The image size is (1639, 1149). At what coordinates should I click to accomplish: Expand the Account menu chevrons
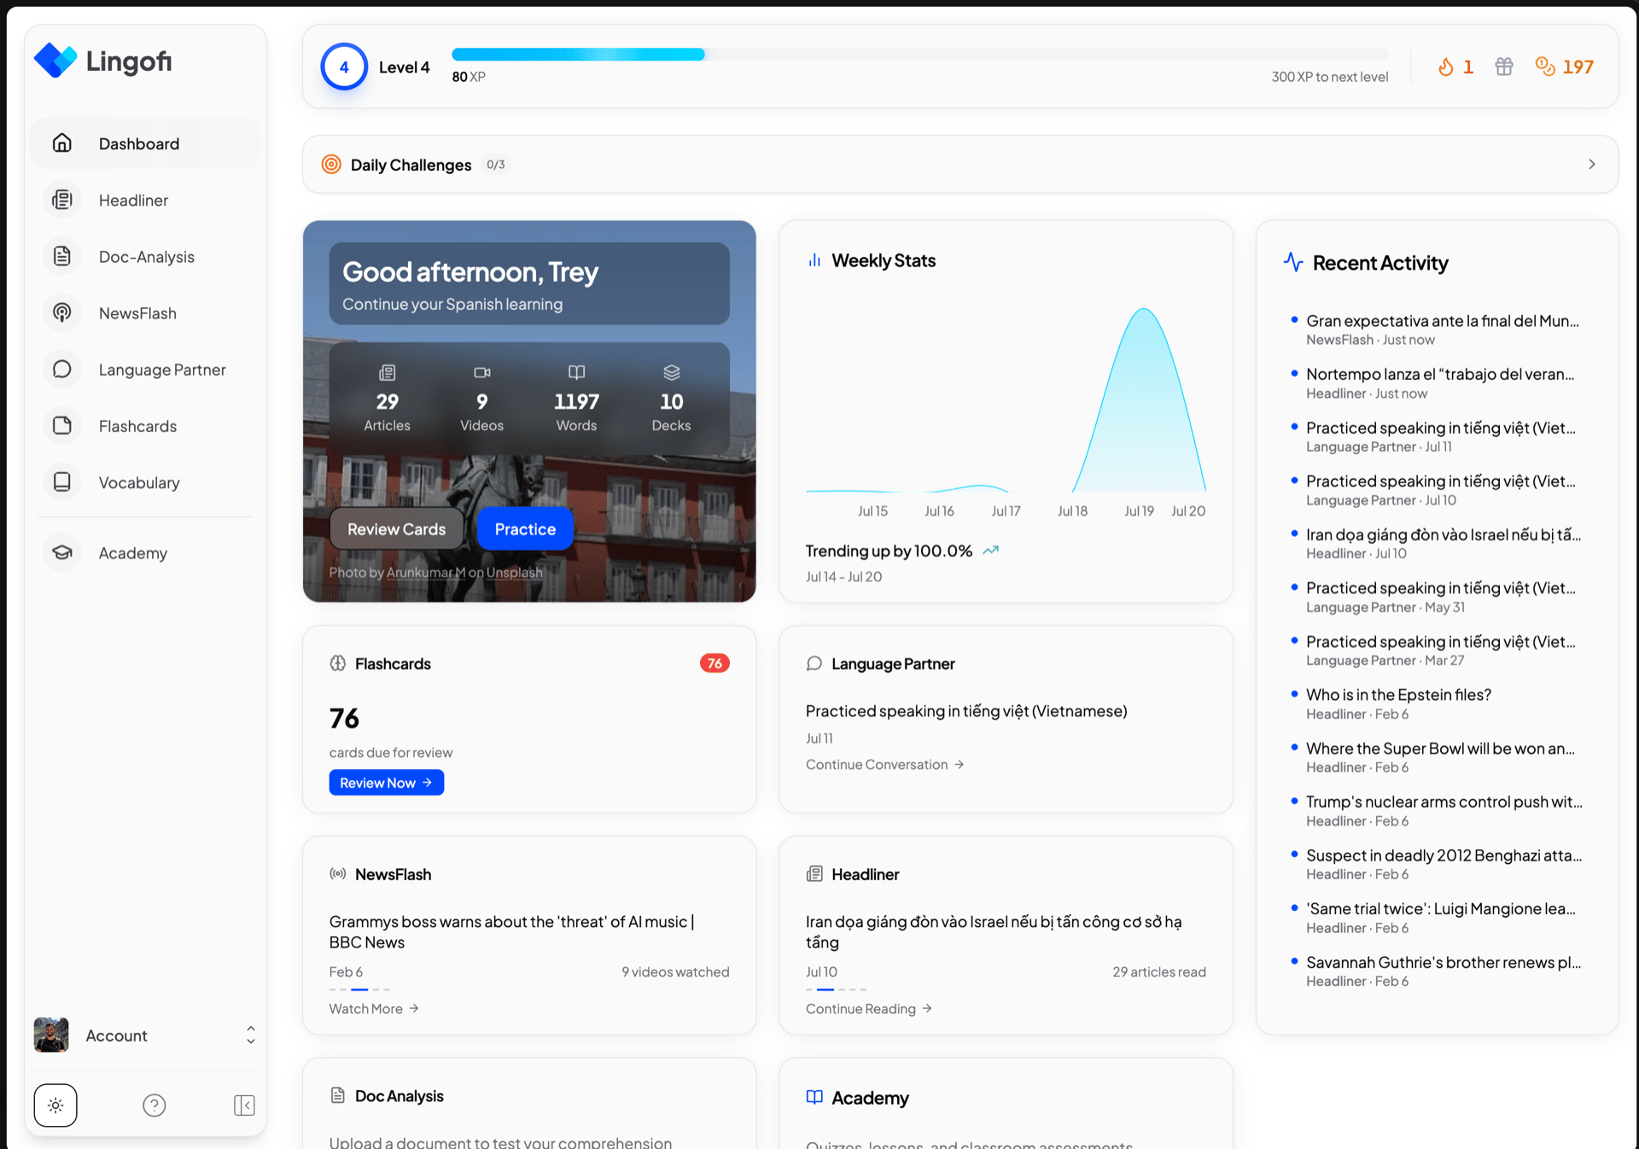click(250, 1035)
